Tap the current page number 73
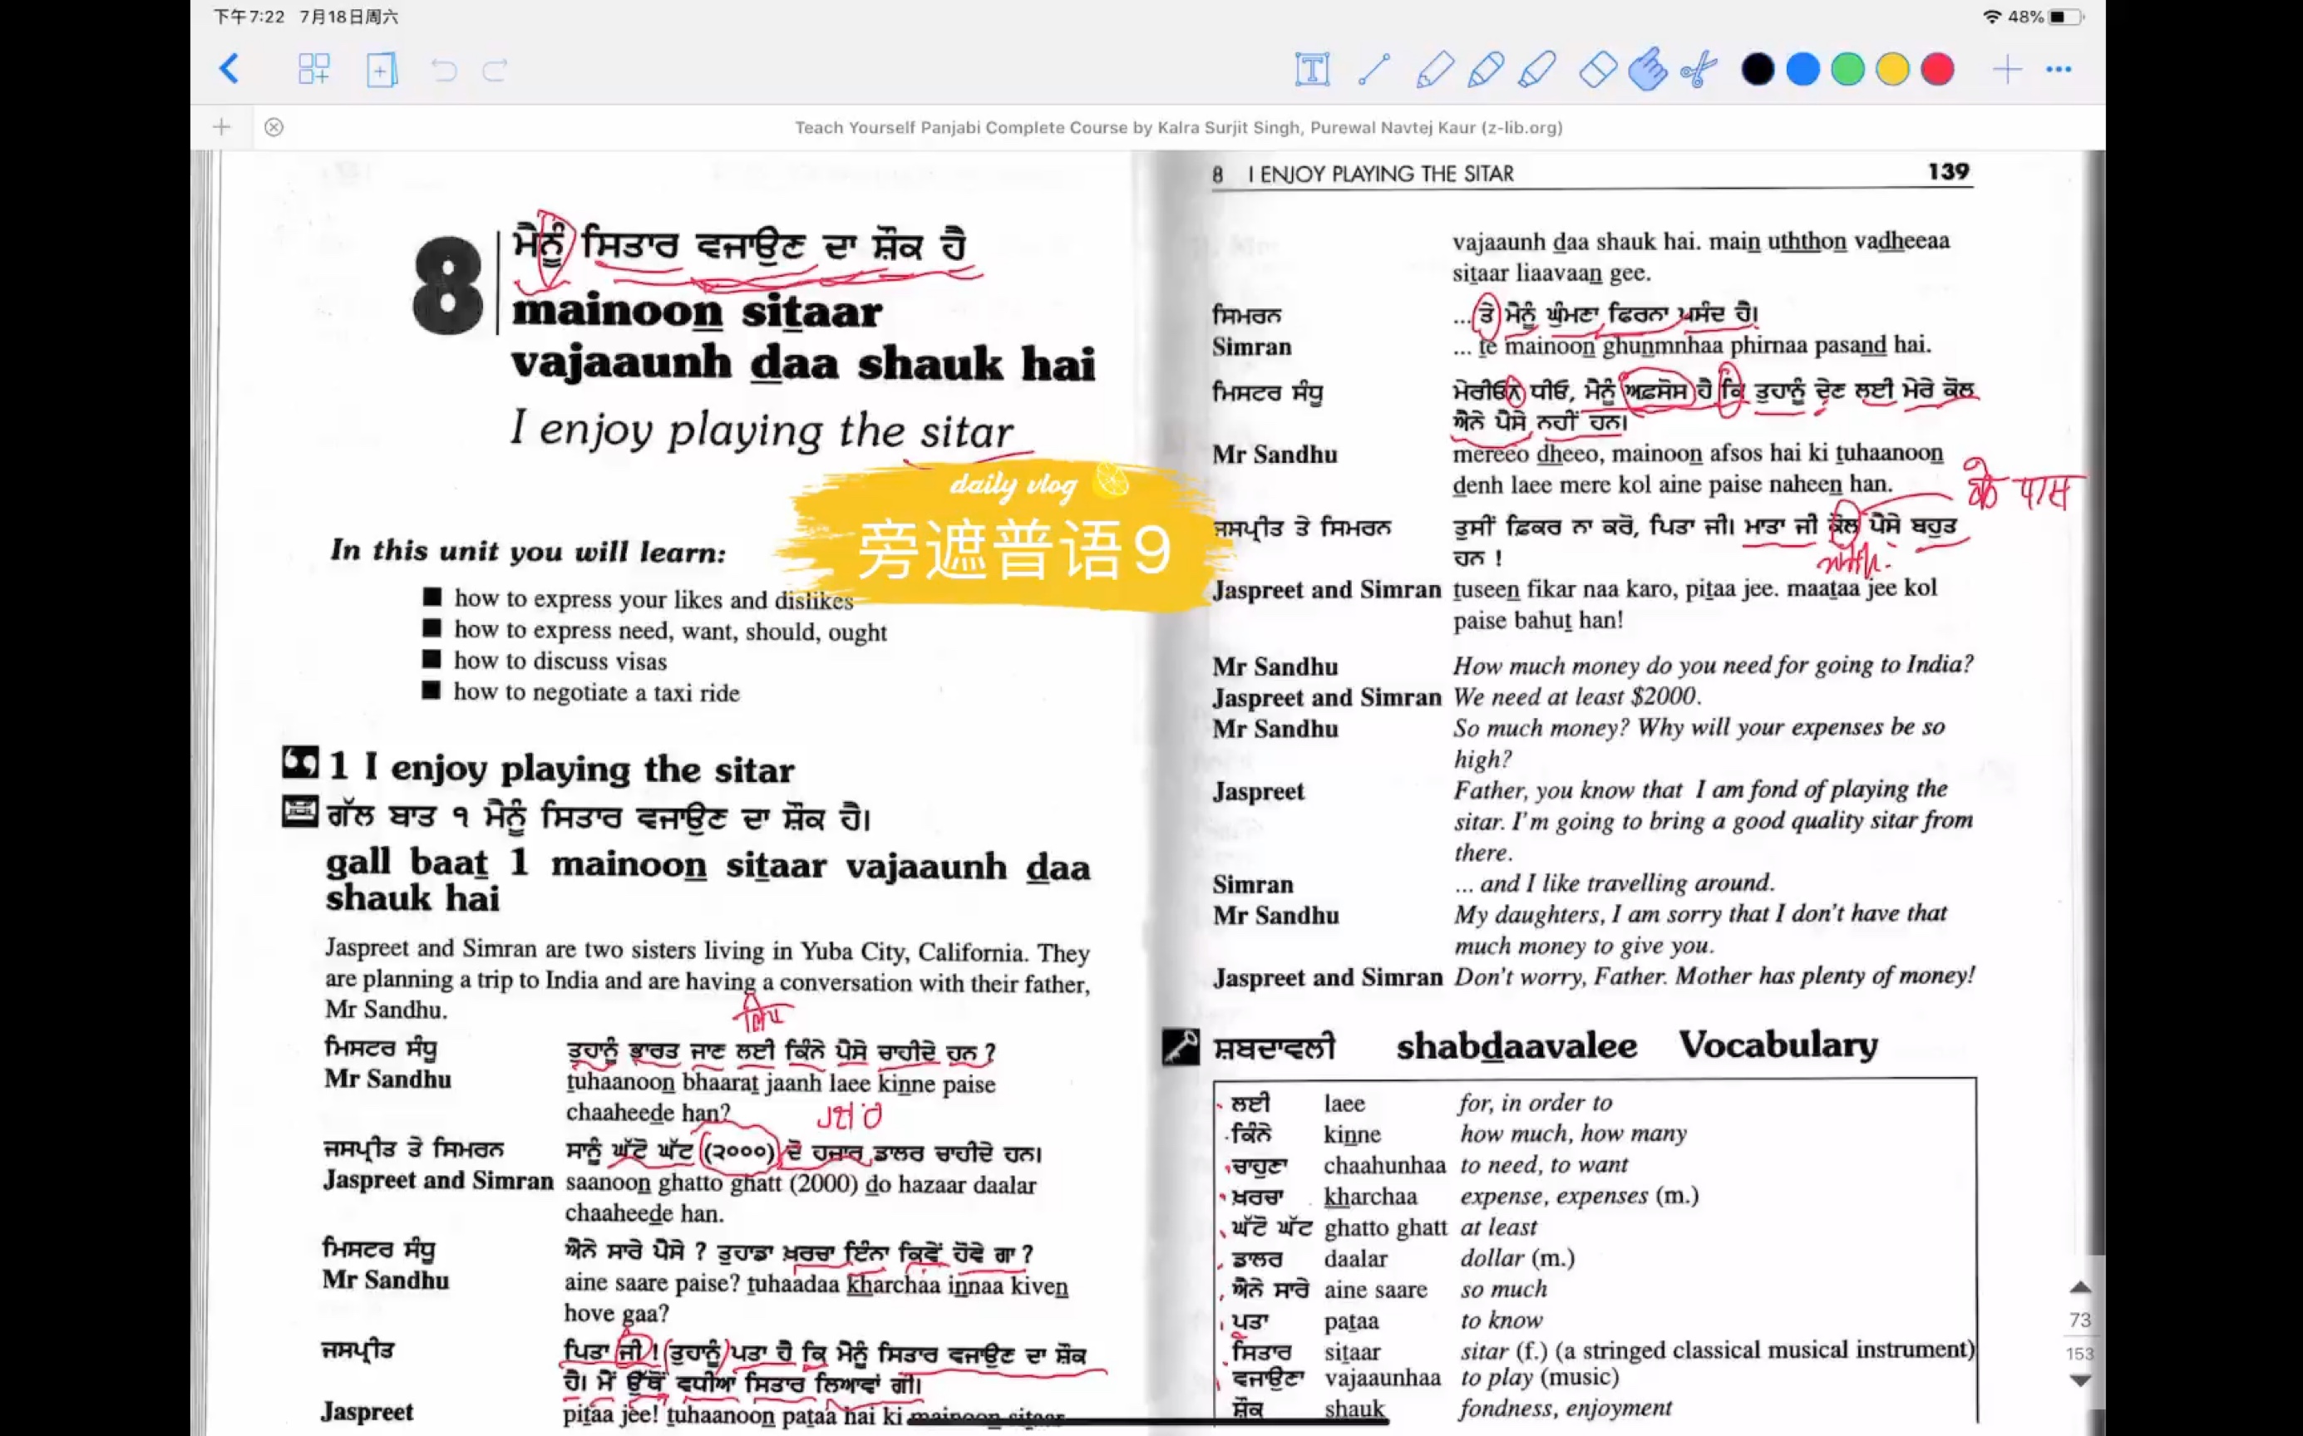This screenshot has width=2303, height=1436. click(x=2079, y=1320)
